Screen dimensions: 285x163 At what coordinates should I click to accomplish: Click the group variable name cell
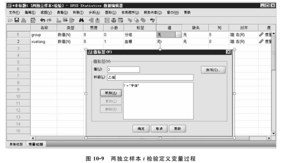(x=44, y=35)
